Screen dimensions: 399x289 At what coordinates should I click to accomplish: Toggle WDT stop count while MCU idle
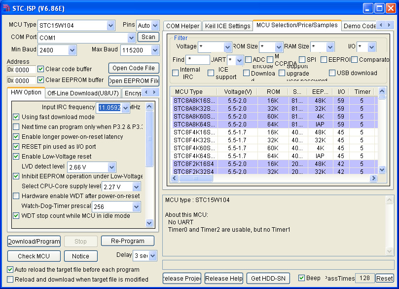(16, 215)
